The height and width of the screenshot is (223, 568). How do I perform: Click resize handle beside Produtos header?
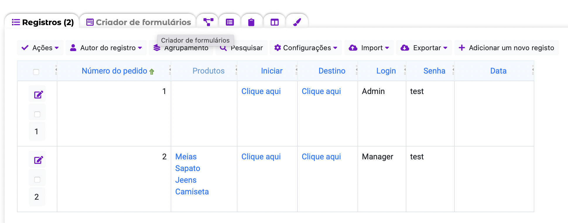236,70
